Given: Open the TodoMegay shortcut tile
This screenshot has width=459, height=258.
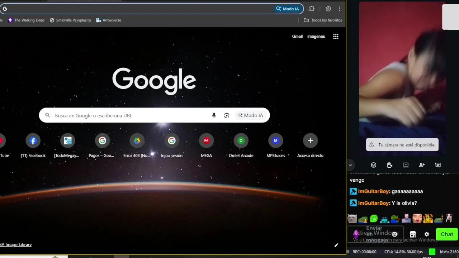Looking at the screenshot, I should 67,146.
